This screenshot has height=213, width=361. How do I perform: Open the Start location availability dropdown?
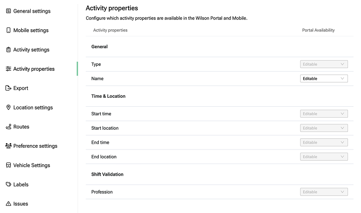click(324, 128)
